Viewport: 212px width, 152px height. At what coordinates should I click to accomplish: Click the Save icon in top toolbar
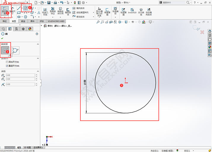coord(48,2)
